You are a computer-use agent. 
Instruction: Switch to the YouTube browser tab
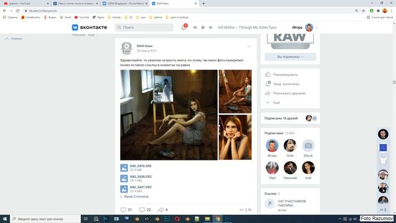point(25,4)
